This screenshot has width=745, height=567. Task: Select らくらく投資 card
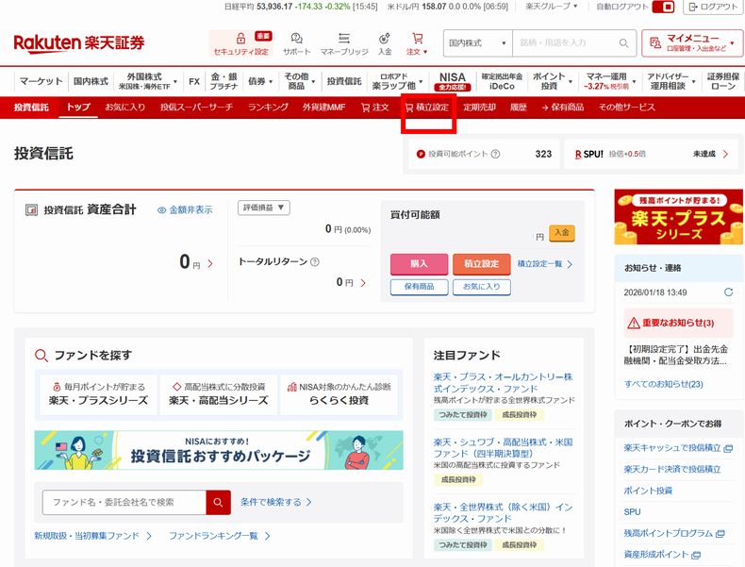pos(339,394)
